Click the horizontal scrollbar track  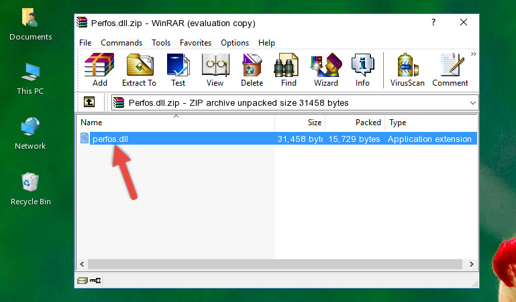[x=275, y=264]
